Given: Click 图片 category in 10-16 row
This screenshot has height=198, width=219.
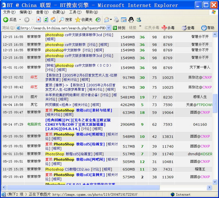Looking at the screenshot, I should [34, 97].
